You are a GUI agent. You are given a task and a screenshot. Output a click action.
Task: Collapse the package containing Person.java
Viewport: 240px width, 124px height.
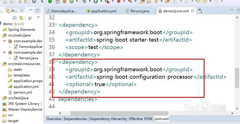[x=5, y=52]
